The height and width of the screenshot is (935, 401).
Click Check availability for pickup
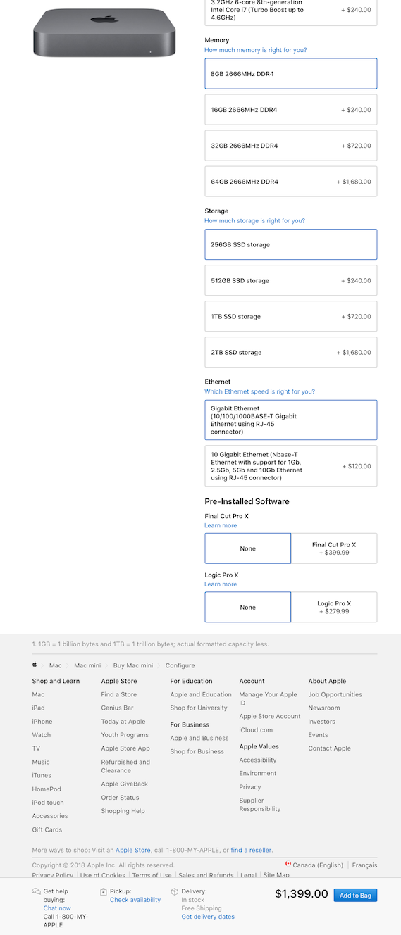pyautogui.click(x=135, y=900)
